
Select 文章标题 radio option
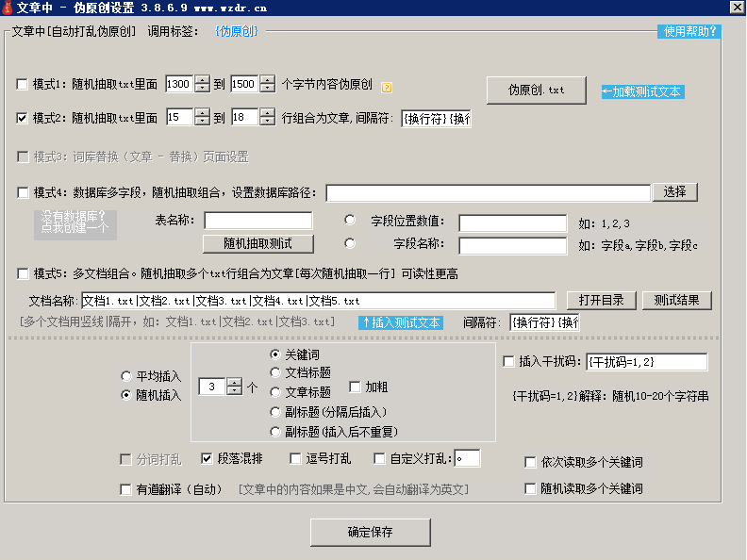click(274, 392)
